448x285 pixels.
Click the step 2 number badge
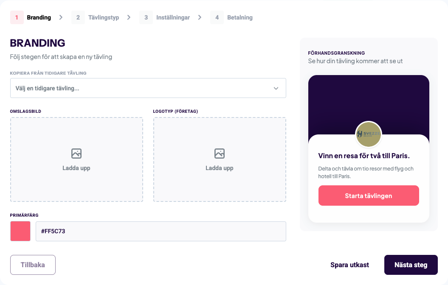pos(78,17)
